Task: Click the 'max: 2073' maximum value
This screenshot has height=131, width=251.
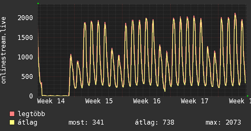Action: coord(223,122)
